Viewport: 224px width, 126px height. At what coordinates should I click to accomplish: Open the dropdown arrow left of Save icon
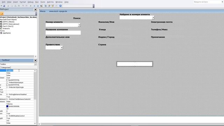pyautogui.click(x=1, y=6)
